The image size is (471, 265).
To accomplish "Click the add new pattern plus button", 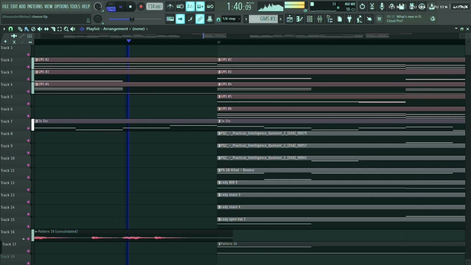I will pos(280,19).
